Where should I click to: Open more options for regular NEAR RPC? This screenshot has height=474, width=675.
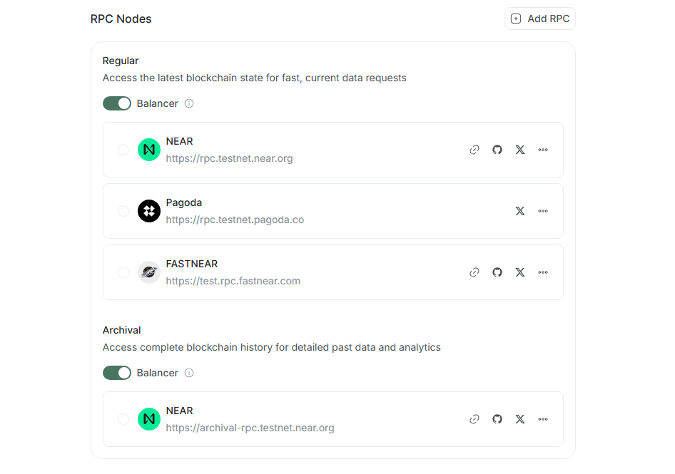pos(543,150)
